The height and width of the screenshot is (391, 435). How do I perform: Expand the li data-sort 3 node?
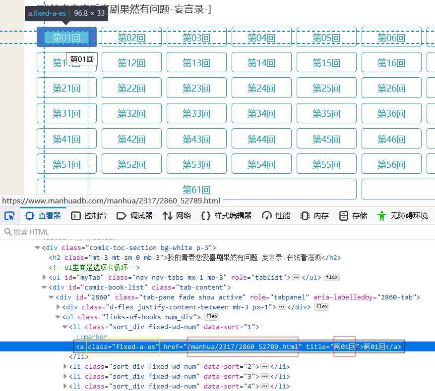[65, 376]
